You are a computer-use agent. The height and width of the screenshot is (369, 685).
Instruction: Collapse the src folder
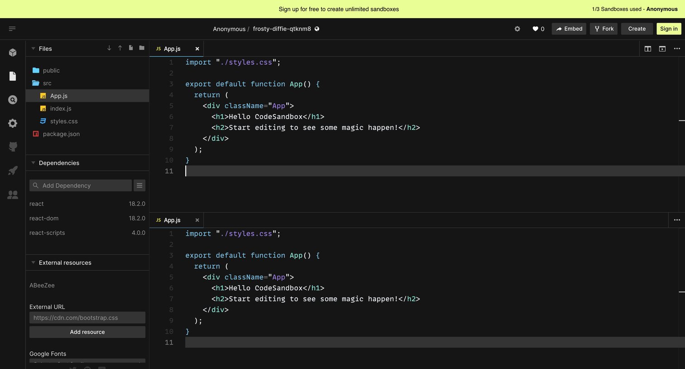coord(87,83)
